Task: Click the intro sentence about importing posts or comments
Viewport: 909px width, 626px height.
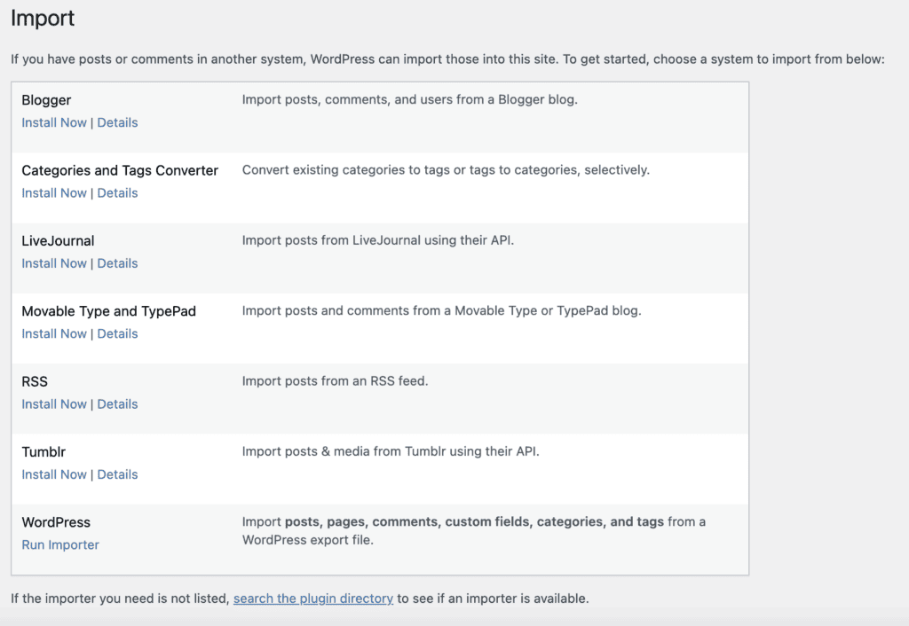Action: click(x=447, y=59)
